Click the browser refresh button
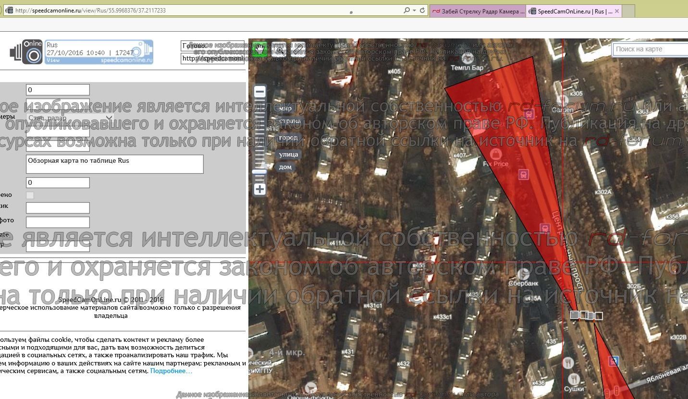Screen dimensions: 688x399 pos(422,10)
